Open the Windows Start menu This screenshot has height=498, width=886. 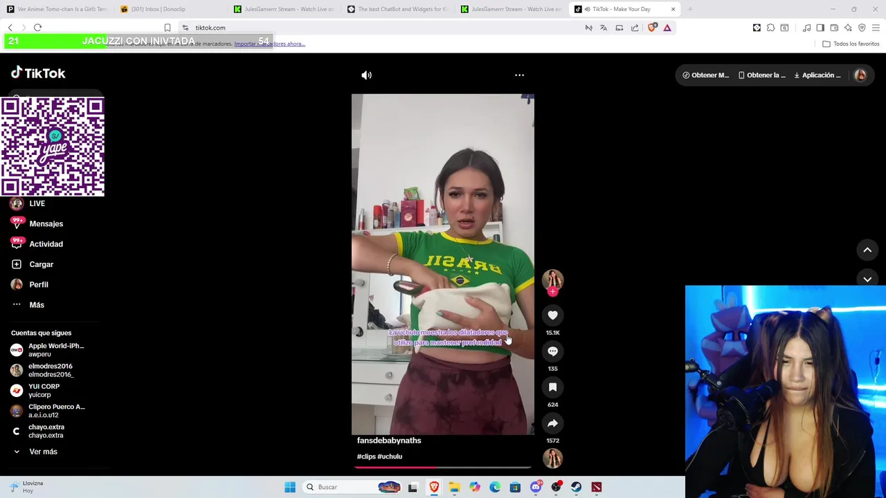tap(290, 487)
